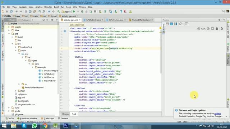Click the Debug app bug icon
The height and width of the screenshot is (129, 230).
[x=82, y=11]
